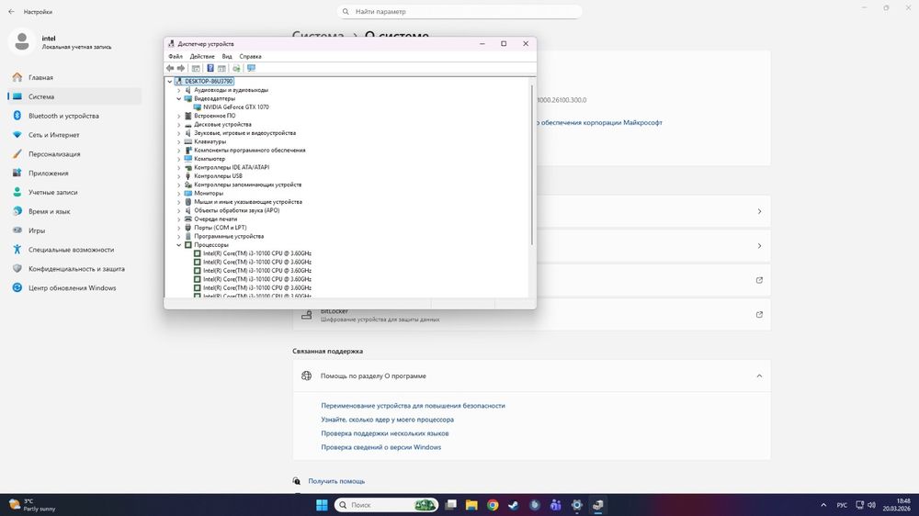Expand the Порты (COM и LPT) node
The image size is (919, 516).
pos(179,228)
